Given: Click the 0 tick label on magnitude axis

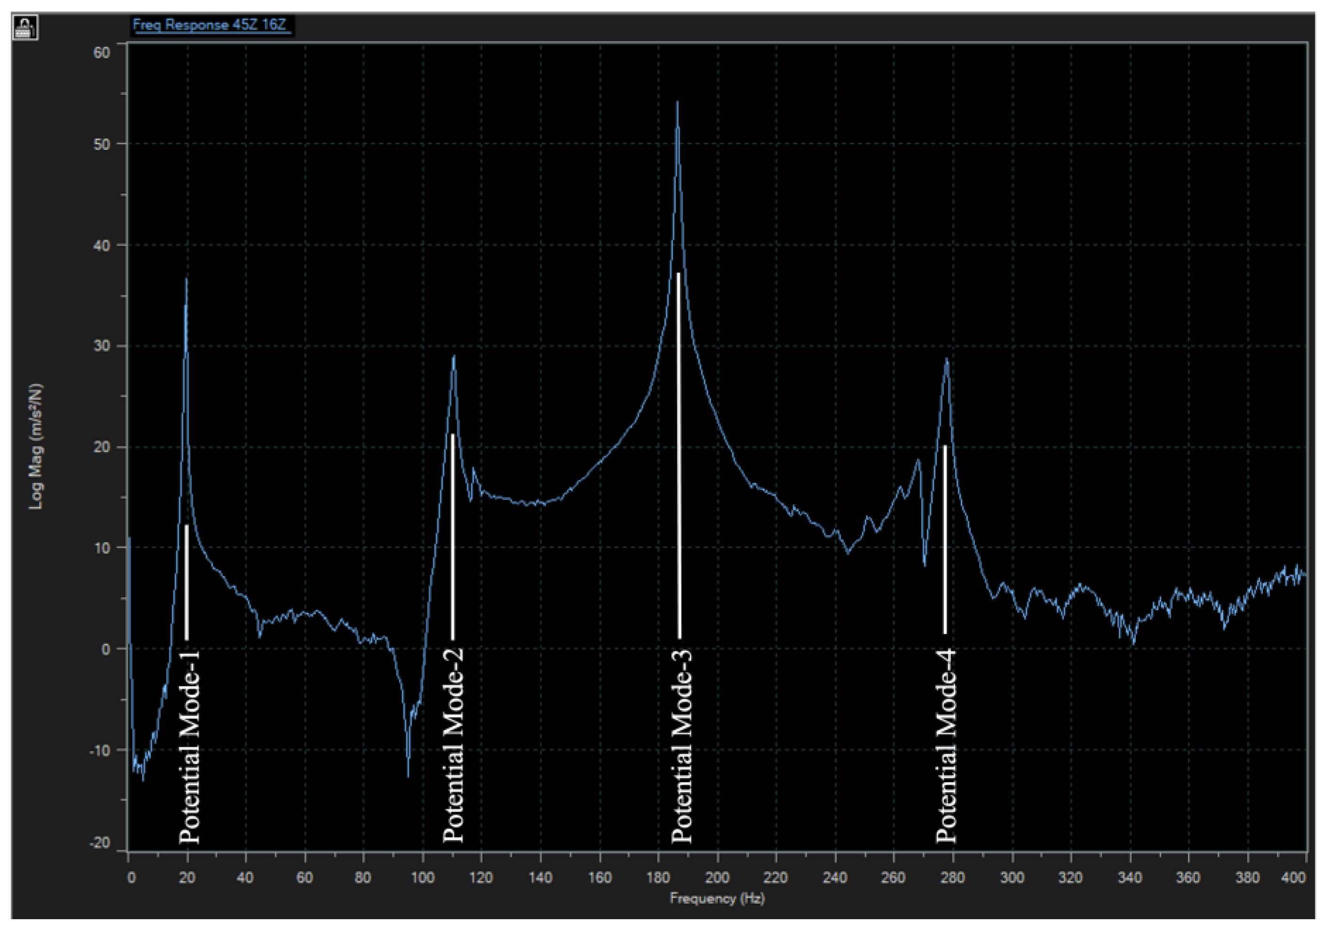Looking at the screenshot, I should (x=105, y=649).
